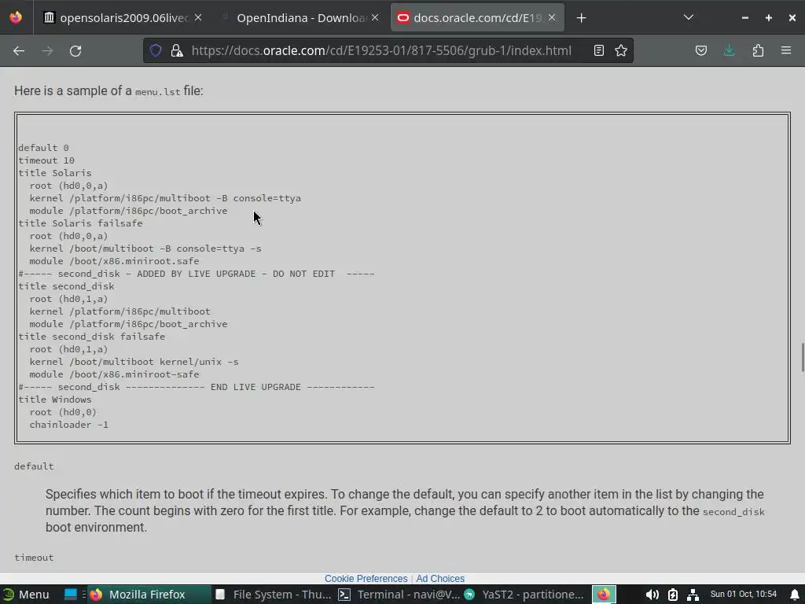
Task: Click the 'default' term heading below the sample
Action: point(34,466)
